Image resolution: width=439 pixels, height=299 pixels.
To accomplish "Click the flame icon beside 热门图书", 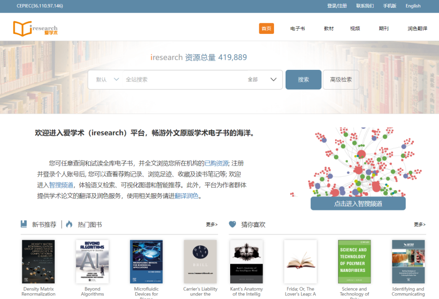I will [x=69, y=224].
